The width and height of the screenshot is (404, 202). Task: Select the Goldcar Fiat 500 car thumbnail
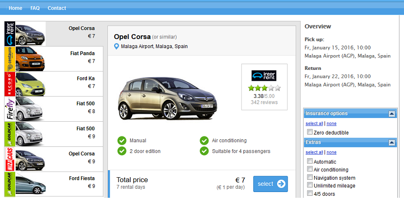[x=29, y=134]
